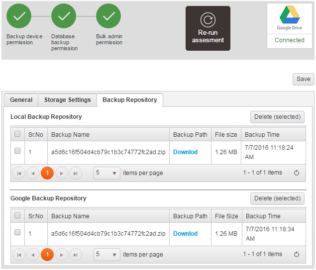Click the Google Drive logo icon
Viewport: 316px width, 270px height.
(289, 15)
